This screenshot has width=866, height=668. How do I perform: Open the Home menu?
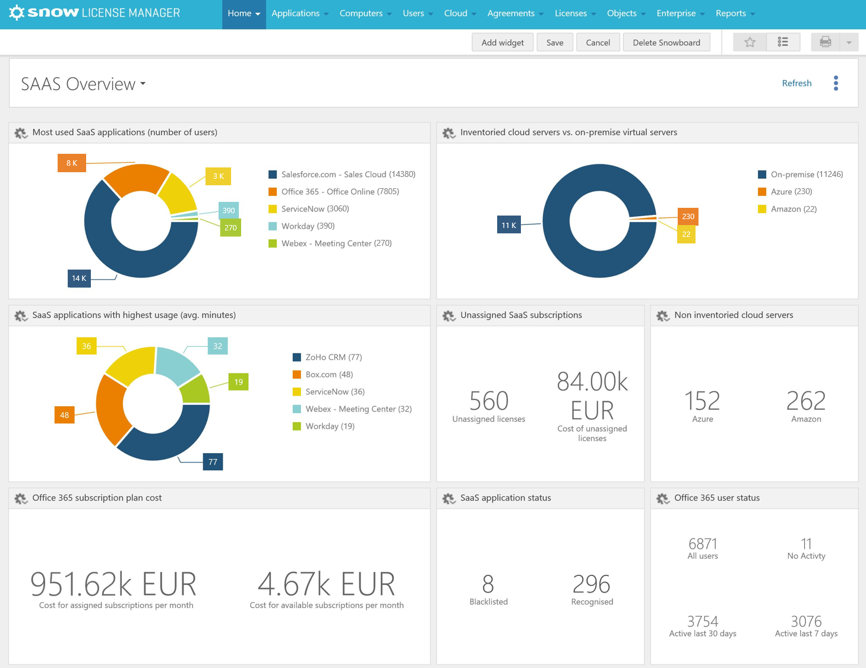tap(244, 14)
